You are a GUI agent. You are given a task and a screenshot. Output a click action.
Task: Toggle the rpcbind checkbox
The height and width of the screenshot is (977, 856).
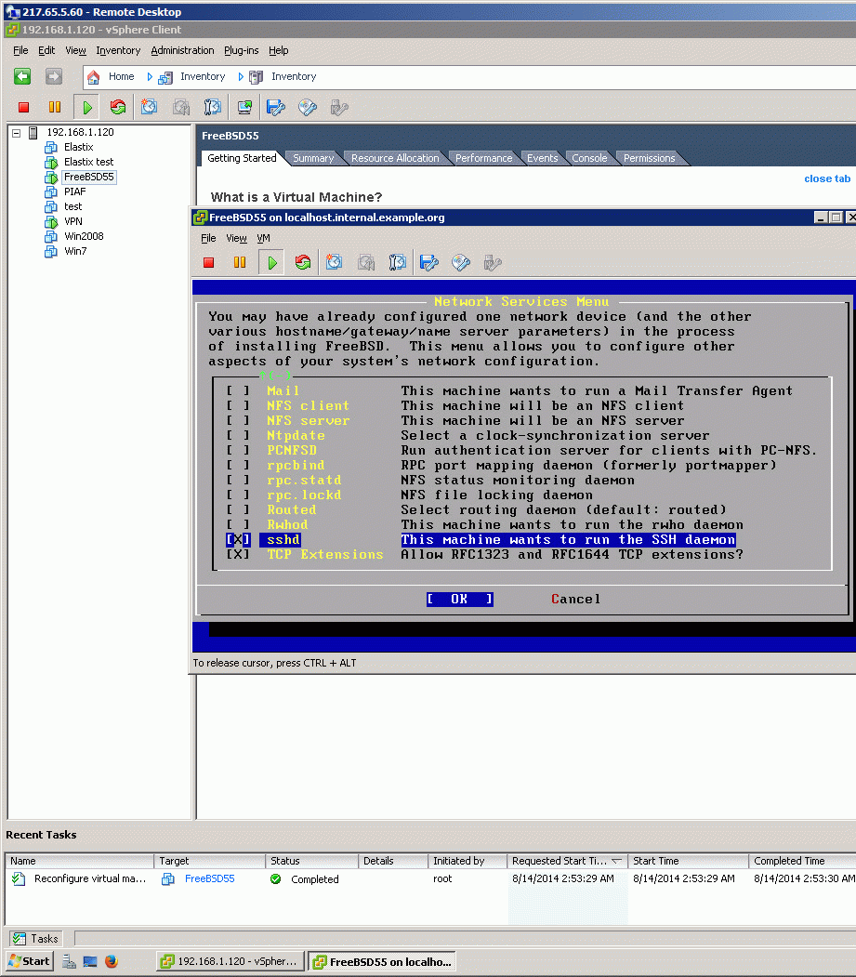(238, 466)
